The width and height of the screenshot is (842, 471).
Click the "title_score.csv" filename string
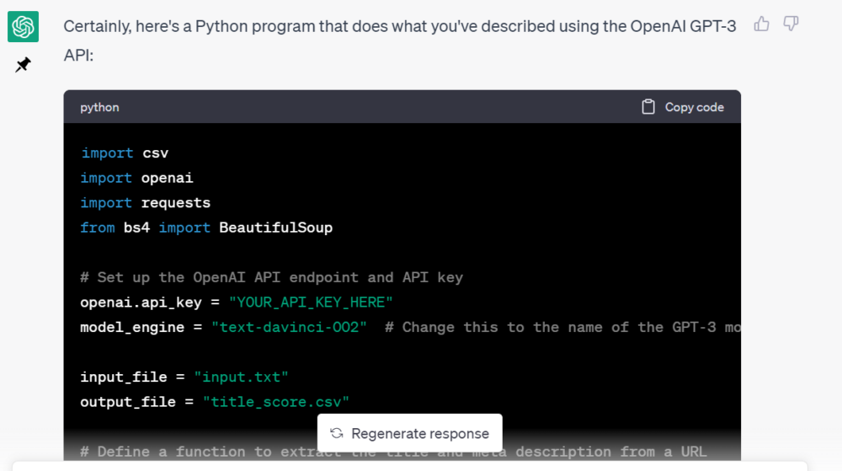pyautogui.click(x=275, y=402)
